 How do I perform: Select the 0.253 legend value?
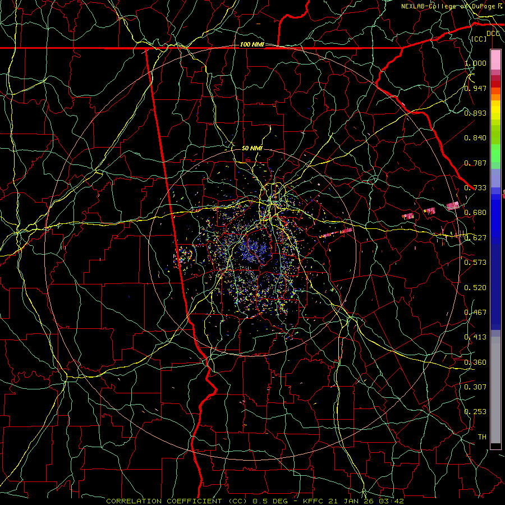point(475,412)
